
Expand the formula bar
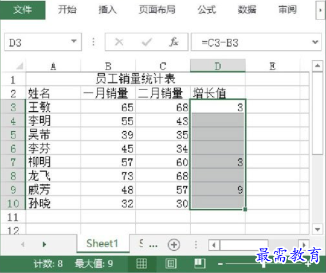pos(315,42)
